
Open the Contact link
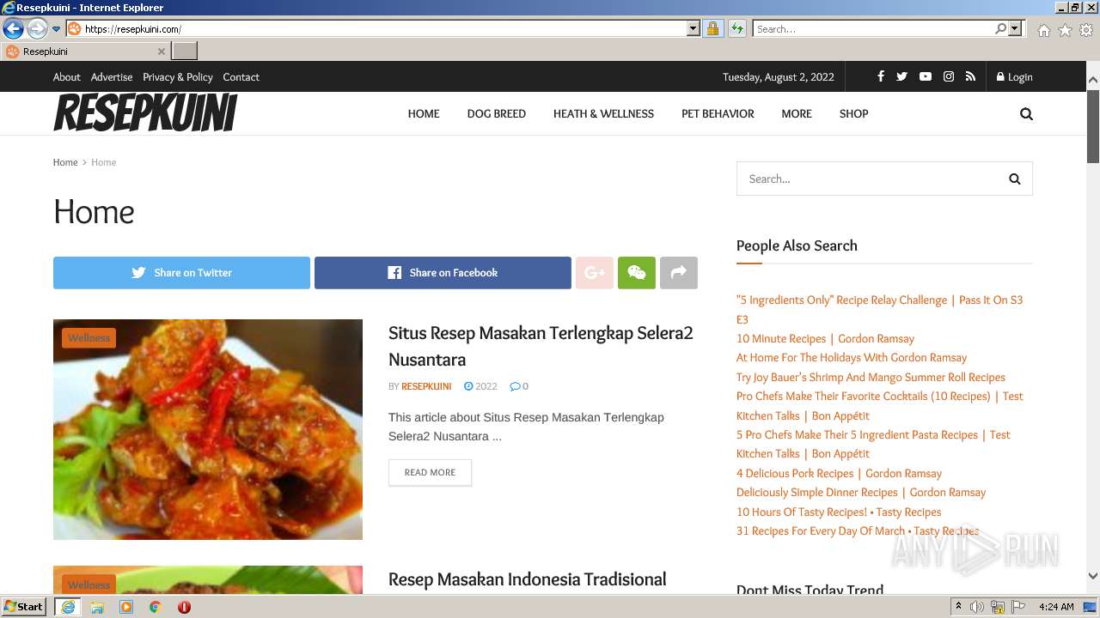(x=241, y=77)
